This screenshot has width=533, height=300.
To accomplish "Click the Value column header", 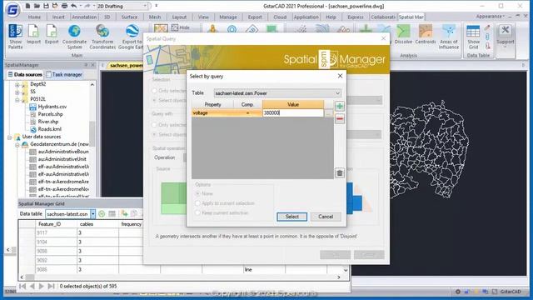I will (293, 104).
